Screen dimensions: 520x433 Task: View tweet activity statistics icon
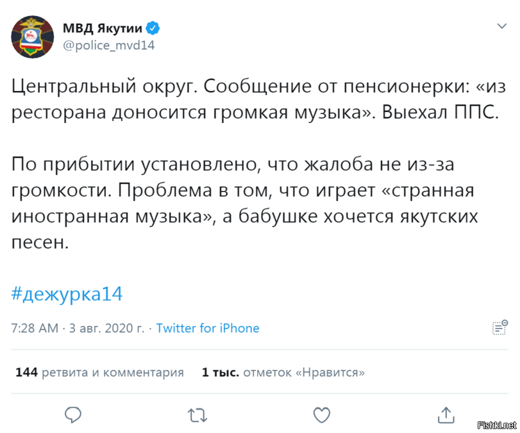[499, 328]
